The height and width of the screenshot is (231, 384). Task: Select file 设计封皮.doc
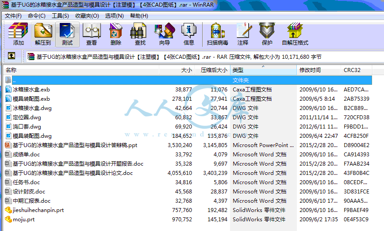click(x=29, y=192)
